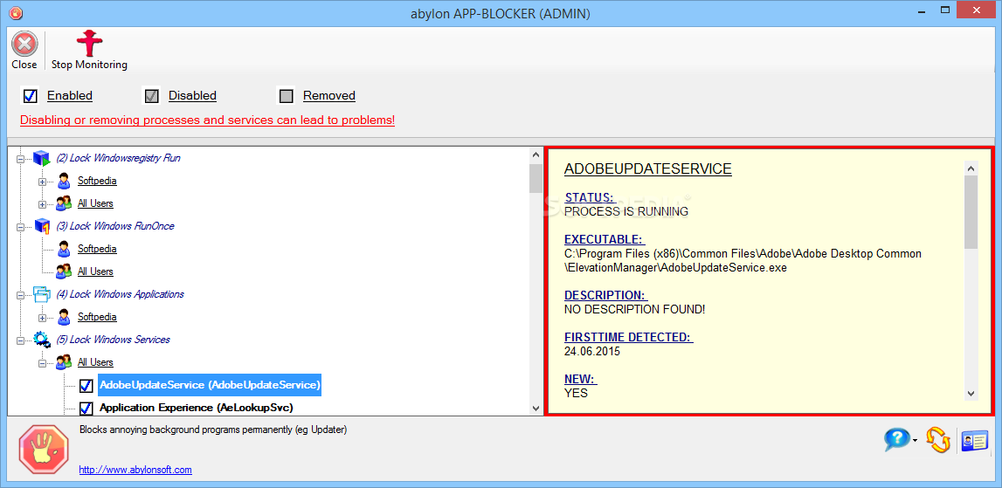
Task: Click the red Close toolbar icon
Action: coord(24,44)
